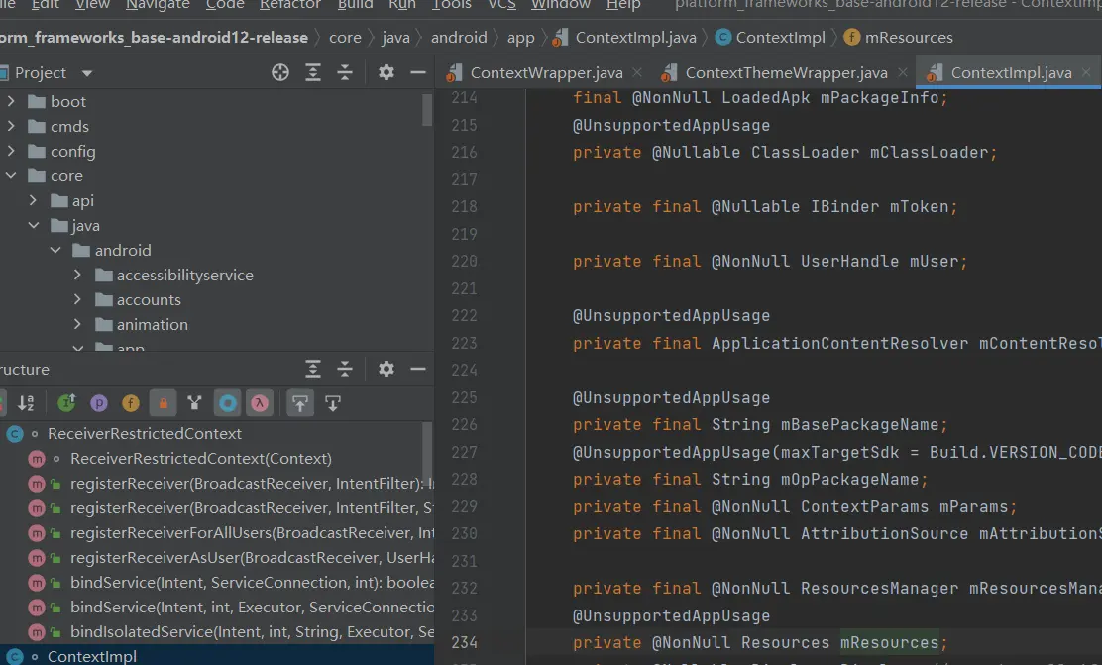Click ContextImpl breadcrumb in navigation bar
The image size is (1102, 665).
780,38
